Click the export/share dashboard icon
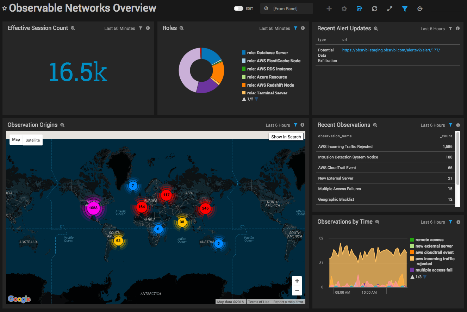The image size is (467, 312). pyautogui.click(x=359, y=8)
